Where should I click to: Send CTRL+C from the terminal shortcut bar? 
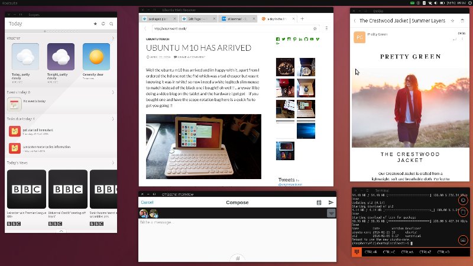point(389,252)
